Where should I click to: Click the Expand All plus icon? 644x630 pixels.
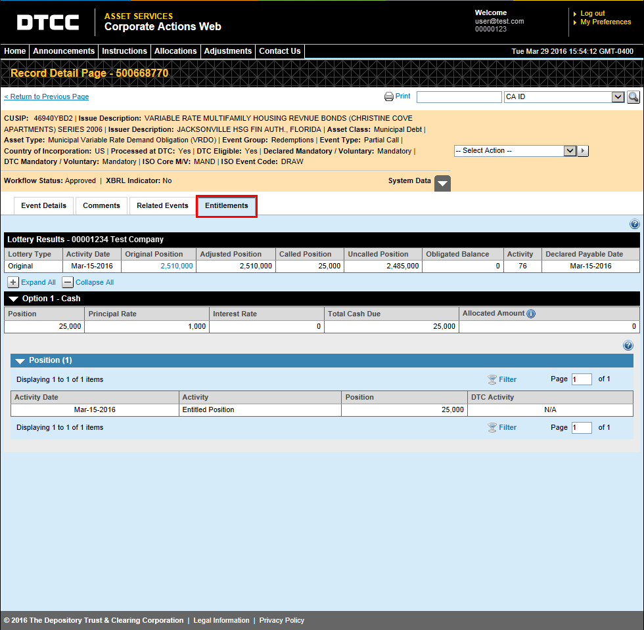(12, 282)
